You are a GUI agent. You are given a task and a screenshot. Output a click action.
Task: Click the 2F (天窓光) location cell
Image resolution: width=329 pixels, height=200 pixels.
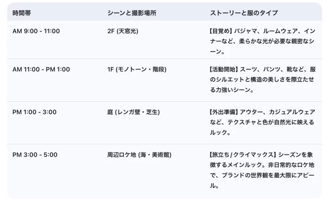(x=123, y=31)
